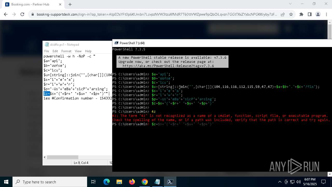Open Chrome profile avatar
Screen dimensions: 332x187
coord(318,15)
